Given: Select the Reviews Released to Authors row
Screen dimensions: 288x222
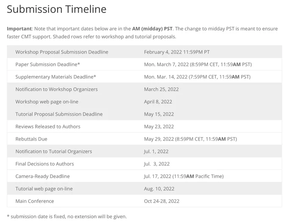Looking at the screenshot, I should point(144,127).
